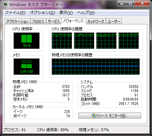Click the キャッシュ済み value 1655
Screen dimensions: 152x136
click(66, 91)
